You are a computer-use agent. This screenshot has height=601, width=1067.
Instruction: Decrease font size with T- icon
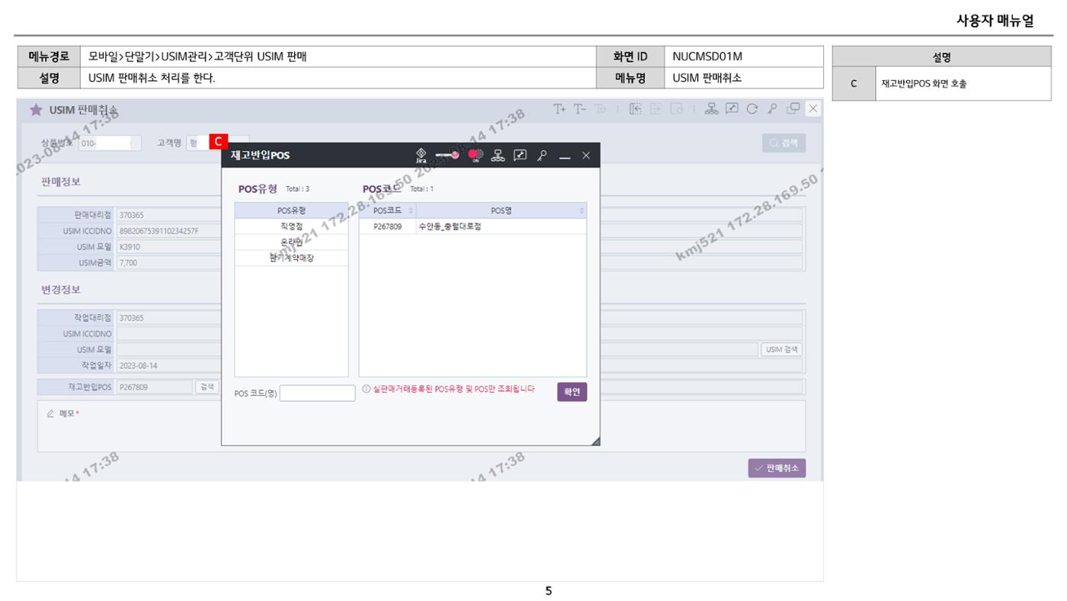579,109
